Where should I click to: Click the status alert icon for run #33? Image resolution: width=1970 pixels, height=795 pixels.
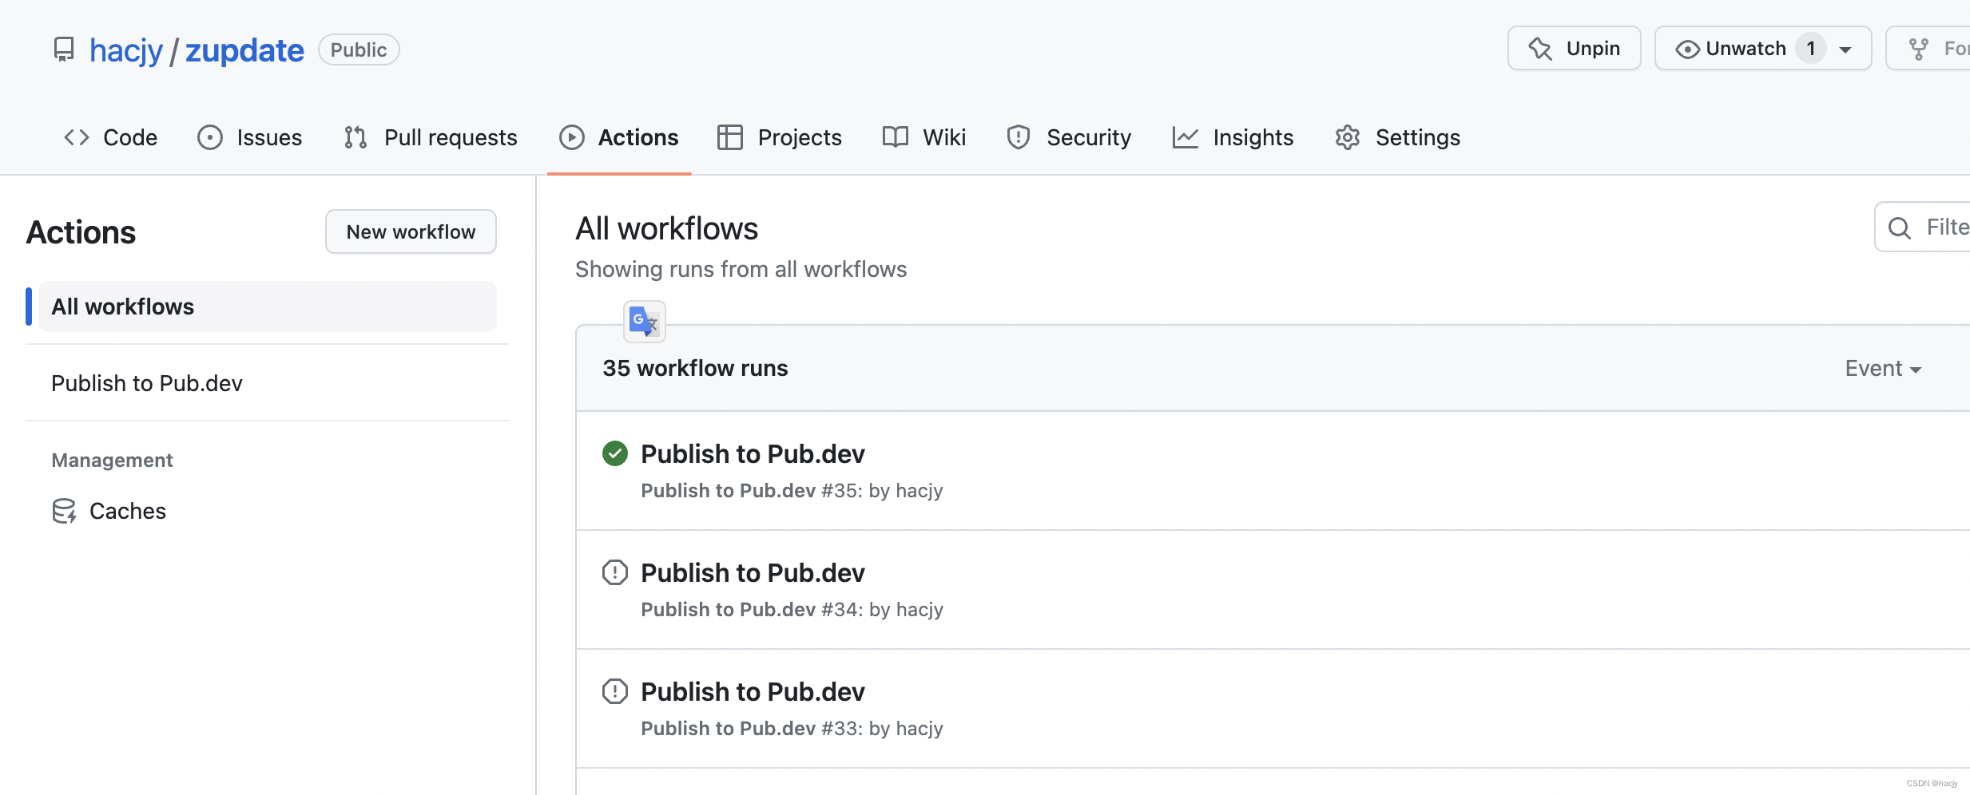coord(615,691)
